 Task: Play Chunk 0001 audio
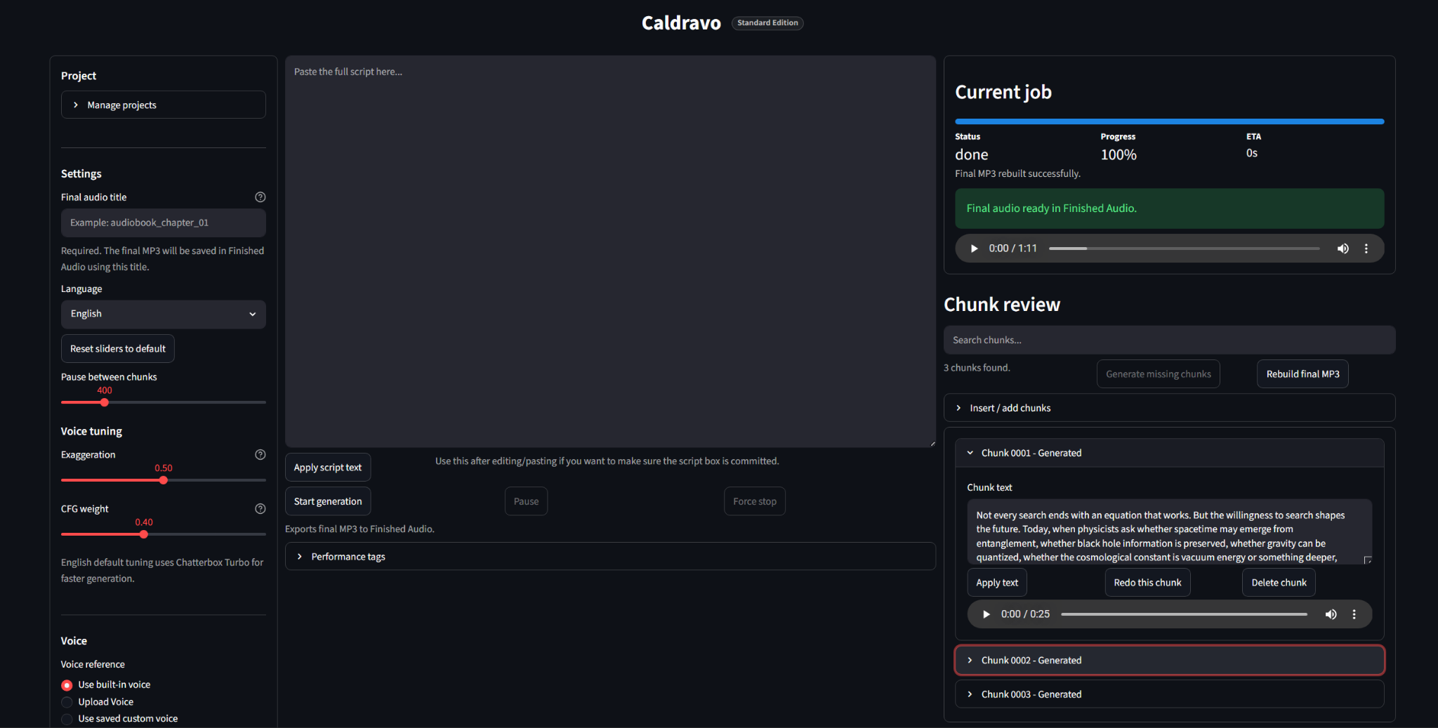point(986,614)
